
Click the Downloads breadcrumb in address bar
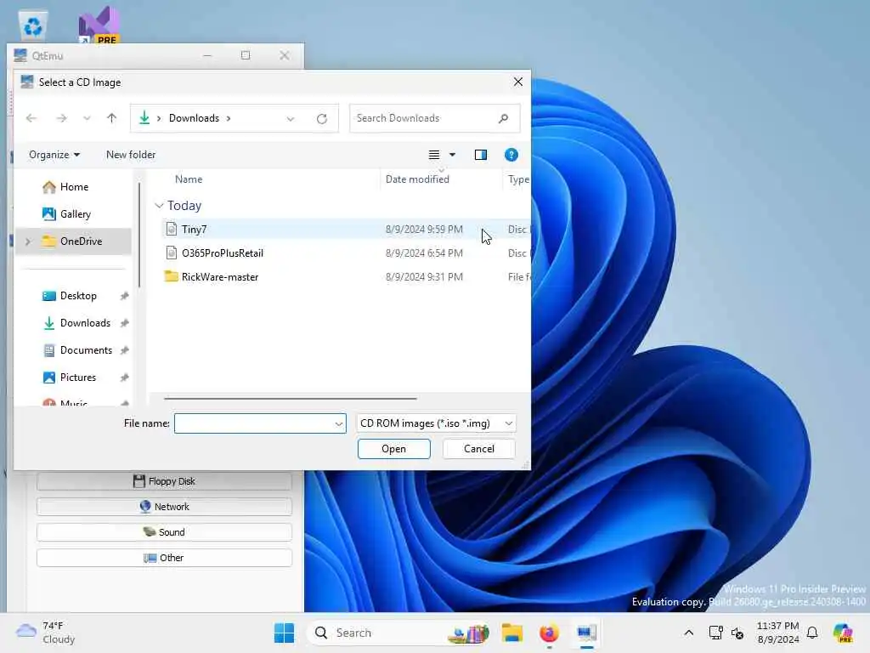pos(194,118)
